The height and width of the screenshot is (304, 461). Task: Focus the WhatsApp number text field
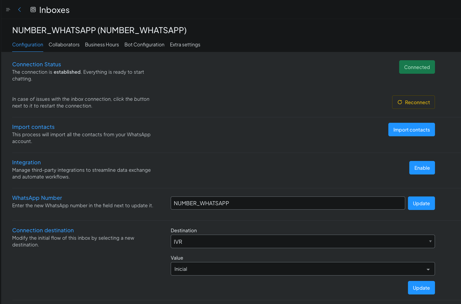(x=287, y=203)
